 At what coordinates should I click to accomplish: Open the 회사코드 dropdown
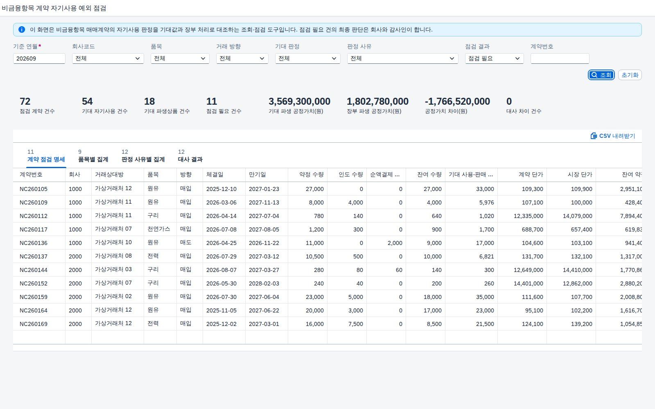tap(108, 58)
